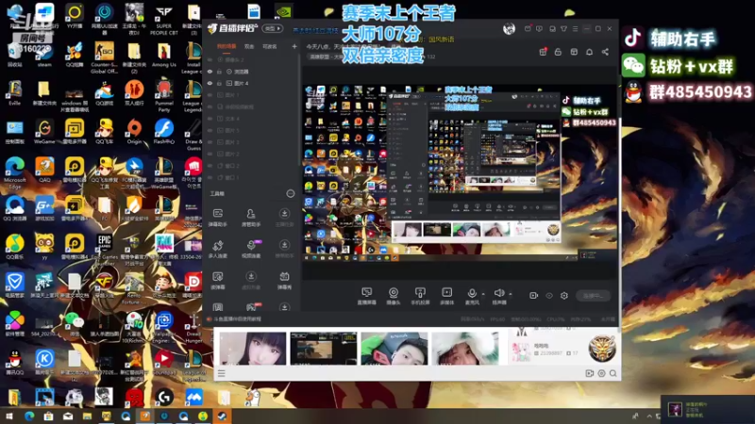Open Steam on Windows taskbar

pos(222,416)
